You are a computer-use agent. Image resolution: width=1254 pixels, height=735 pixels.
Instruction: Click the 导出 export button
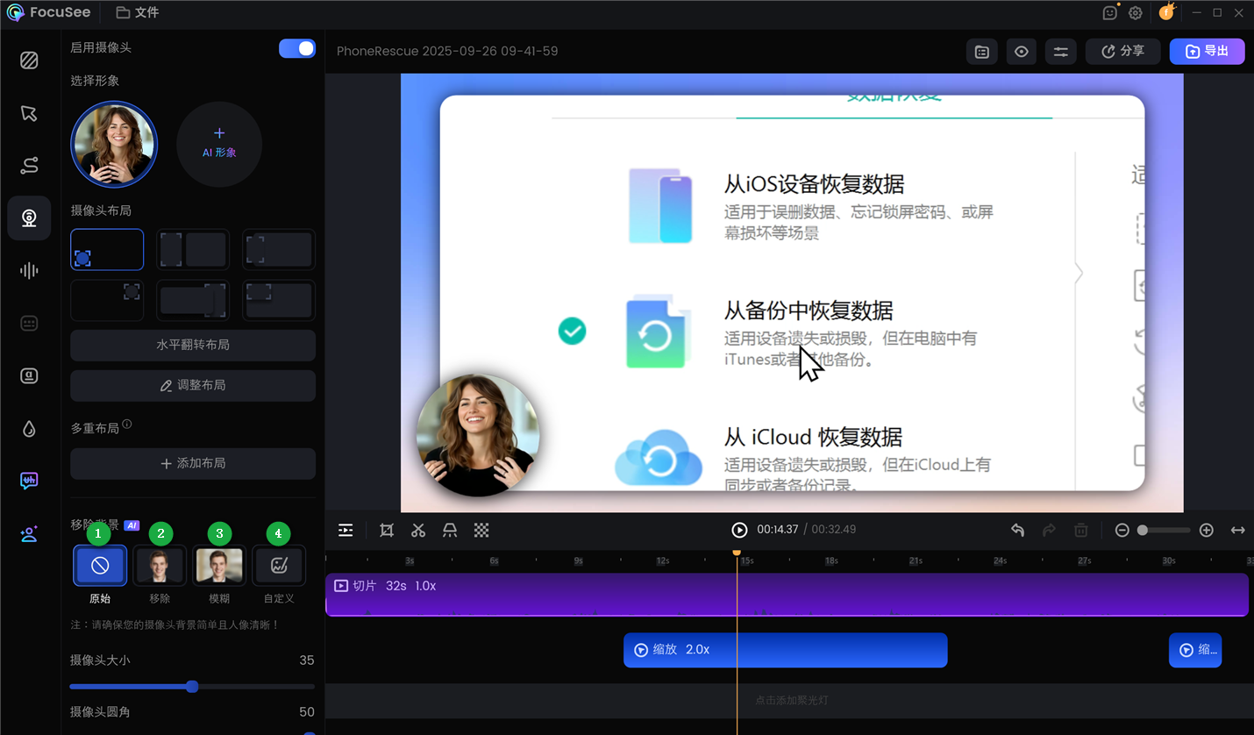1207,51
